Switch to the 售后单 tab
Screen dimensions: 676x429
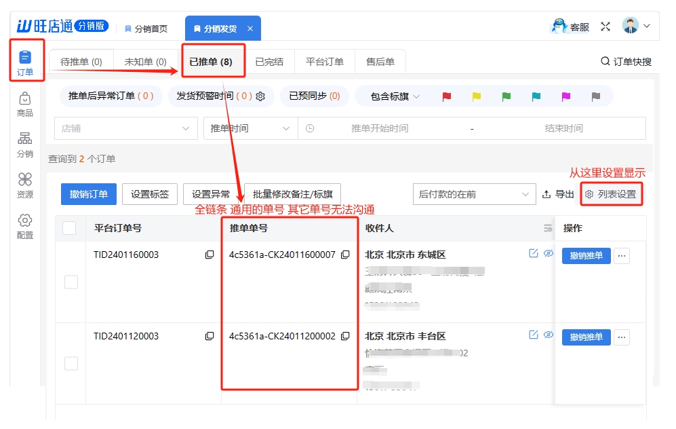(x=380, y=62)
